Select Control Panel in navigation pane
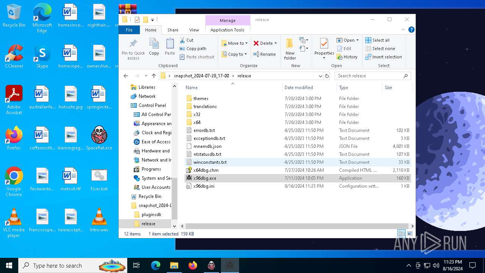This screenshot has height=273, width=485. (x=152, y=105)
